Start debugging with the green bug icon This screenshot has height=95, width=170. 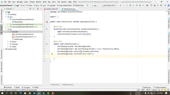click(130, 5)
